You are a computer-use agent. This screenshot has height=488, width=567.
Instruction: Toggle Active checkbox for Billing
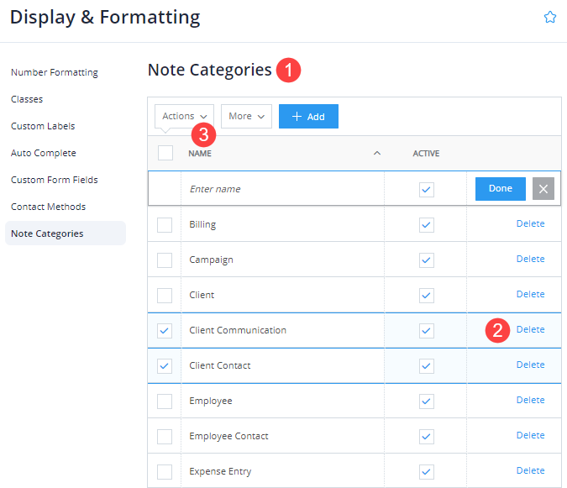427,225
